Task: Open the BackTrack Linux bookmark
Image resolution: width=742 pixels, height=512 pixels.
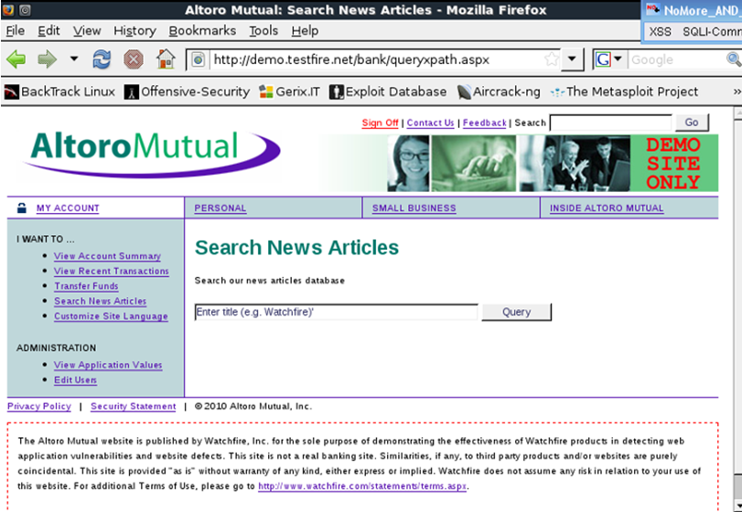Action: (x=59, y=91)
